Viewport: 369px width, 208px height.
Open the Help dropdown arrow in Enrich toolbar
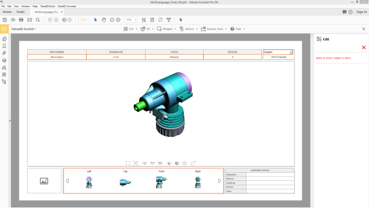244,29
